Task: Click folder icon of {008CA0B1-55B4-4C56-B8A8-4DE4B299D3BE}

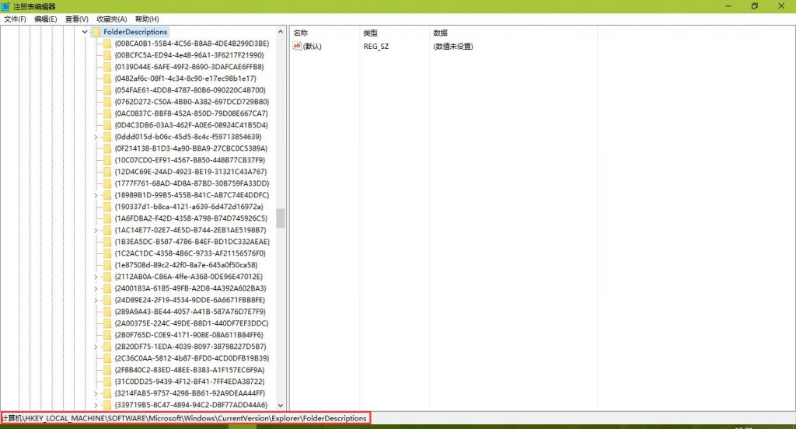Action: pos(107,44)
